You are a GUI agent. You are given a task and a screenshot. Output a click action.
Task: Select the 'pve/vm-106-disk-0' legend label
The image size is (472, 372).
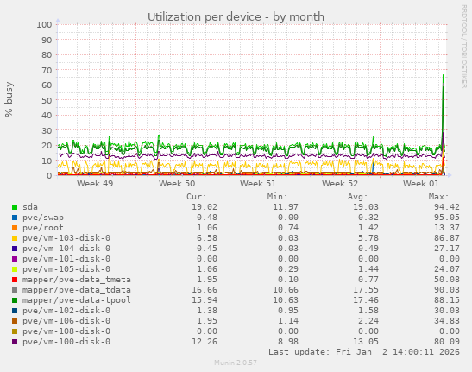[66, 321]
